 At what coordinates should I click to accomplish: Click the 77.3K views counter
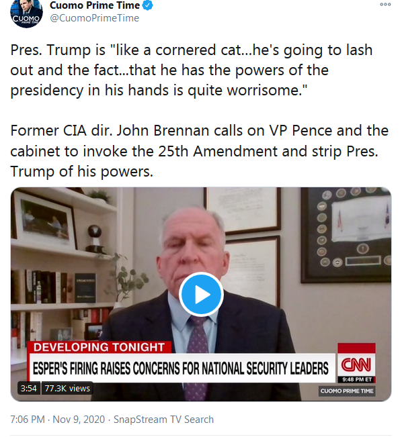point(67,388)
